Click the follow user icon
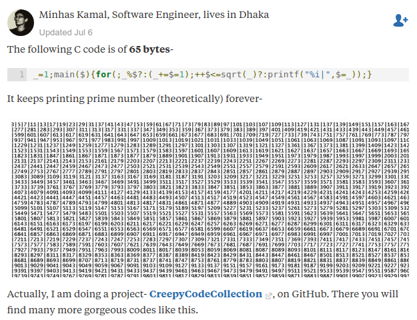The image size is (417, 320). tap(400, 21)
